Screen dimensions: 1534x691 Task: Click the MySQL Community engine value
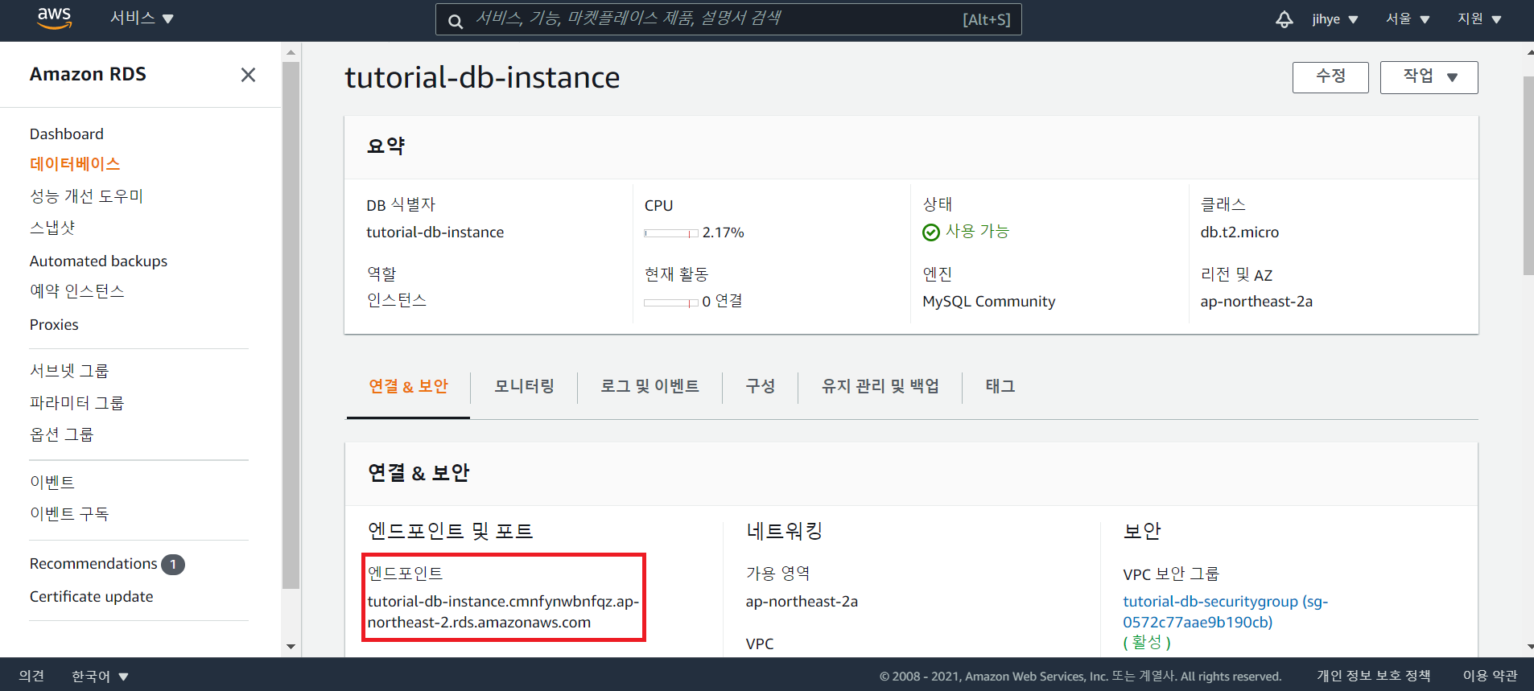(988, 302)
